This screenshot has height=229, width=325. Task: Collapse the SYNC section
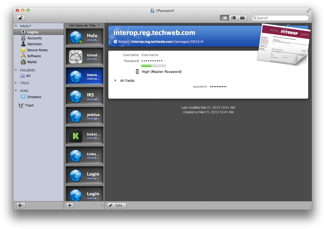pyautogui.click(x=16, y=91)
